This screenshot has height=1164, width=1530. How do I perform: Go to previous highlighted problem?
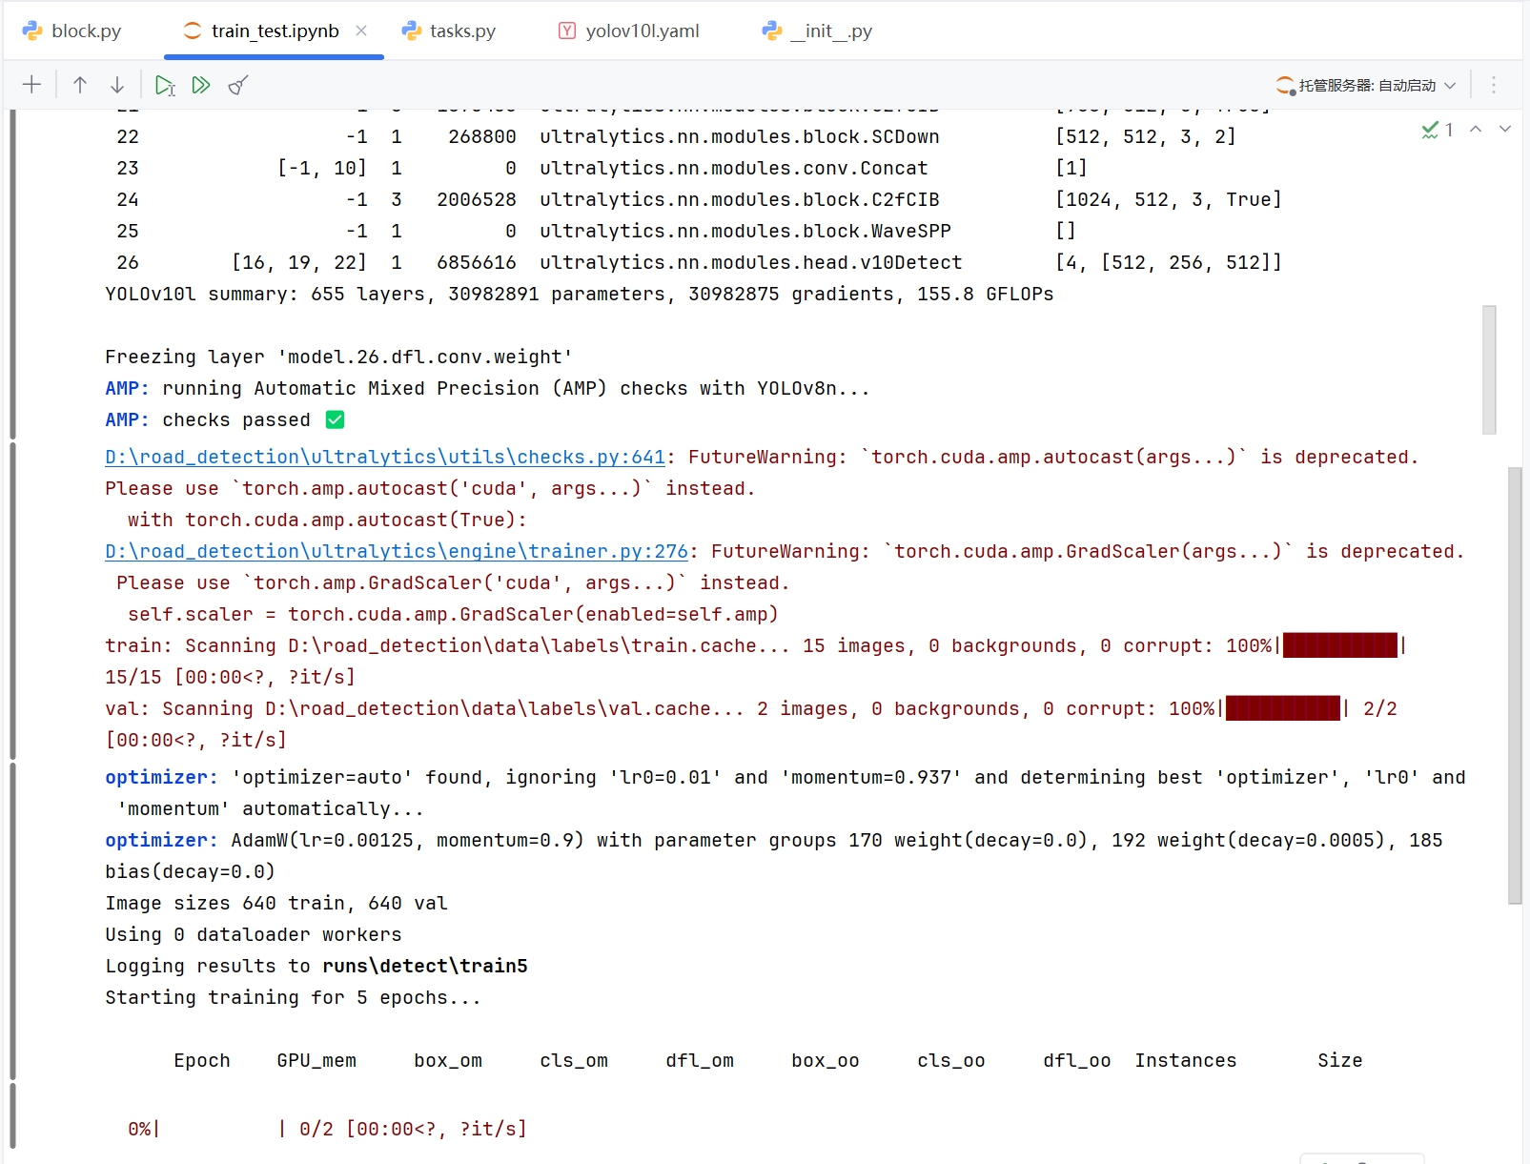pos(1476,129)
